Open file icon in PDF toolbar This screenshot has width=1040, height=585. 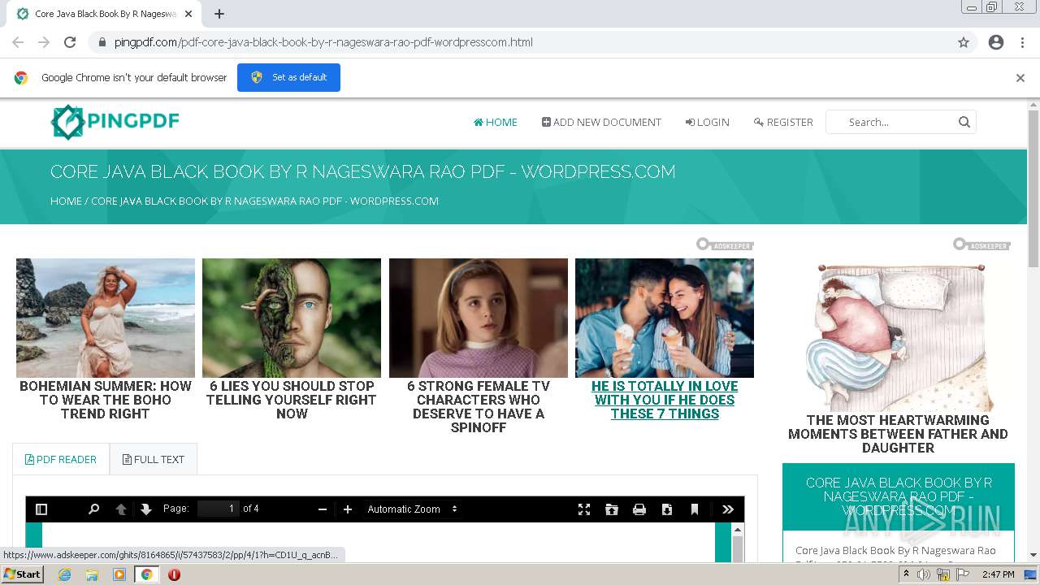[612, 509]
